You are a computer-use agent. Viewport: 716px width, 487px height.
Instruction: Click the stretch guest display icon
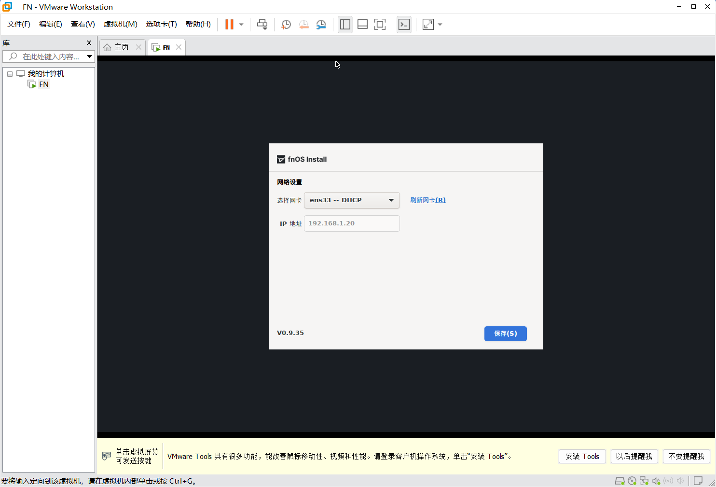pyautogui.click(x=428, y=25)
